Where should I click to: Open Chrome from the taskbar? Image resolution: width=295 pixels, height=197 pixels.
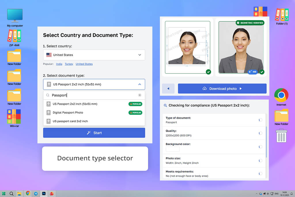click(28, 193)
